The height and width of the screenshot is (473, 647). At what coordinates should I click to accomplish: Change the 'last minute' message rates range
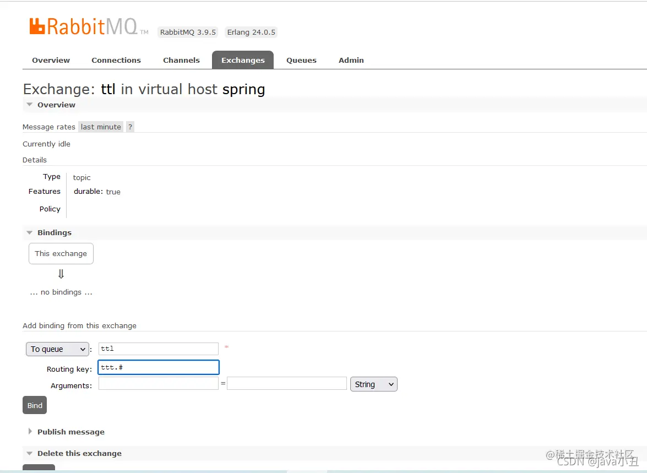click(101, 127)
